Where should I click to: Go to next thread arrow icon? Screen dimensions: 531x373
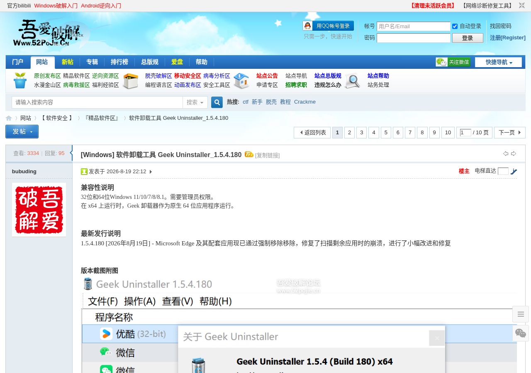(x=514, y=153)
